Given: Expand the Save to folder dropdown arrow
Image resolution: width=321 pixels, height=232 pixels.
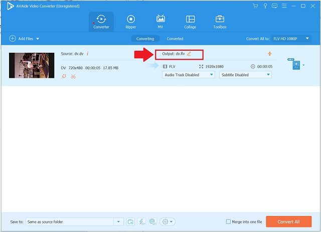Looking at the screenshot, I should coord(118,222).
